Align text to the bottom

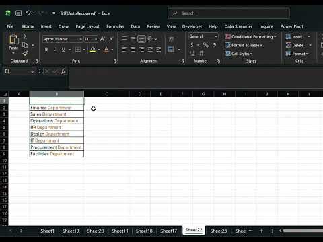tap(141, 39)
